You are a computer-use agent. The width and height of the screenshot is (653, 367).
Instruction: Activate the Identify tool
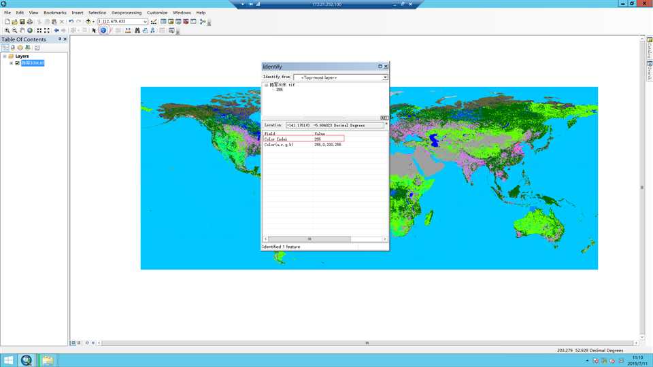(x=103, y=31)
